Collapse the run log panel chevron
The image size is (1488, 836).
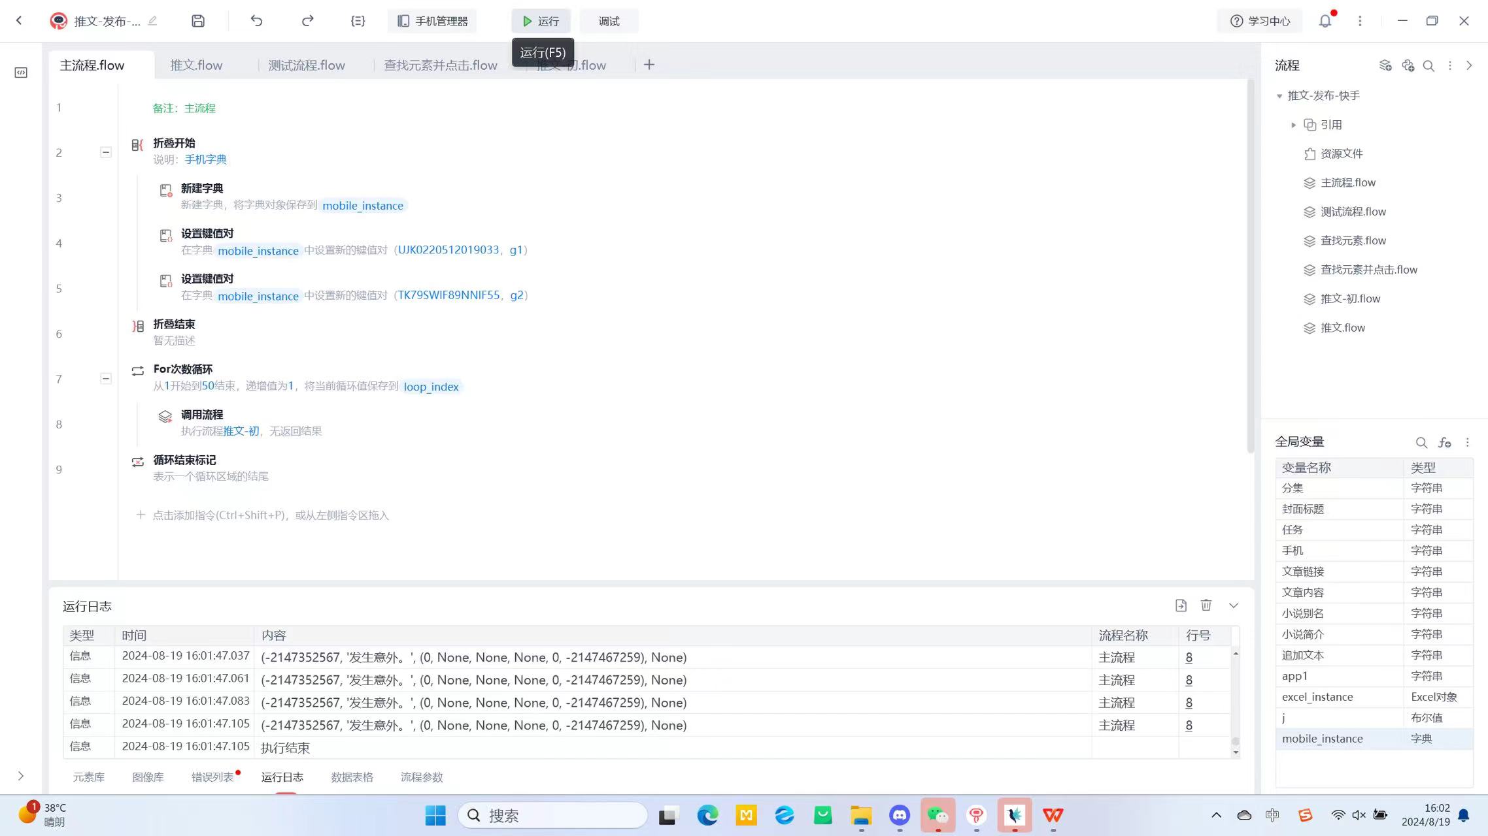(1234, 605)
